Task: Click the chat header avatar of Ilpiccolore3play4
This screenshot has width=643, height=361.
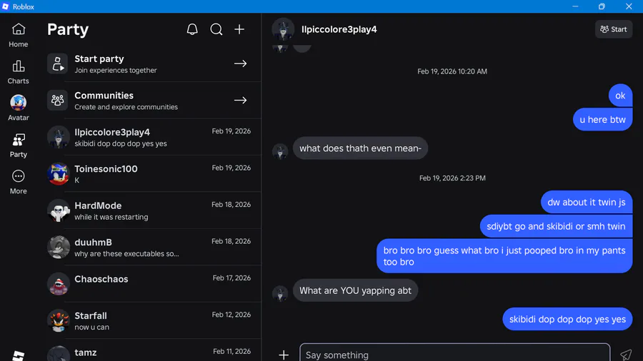Action: (x=283, y=29)
